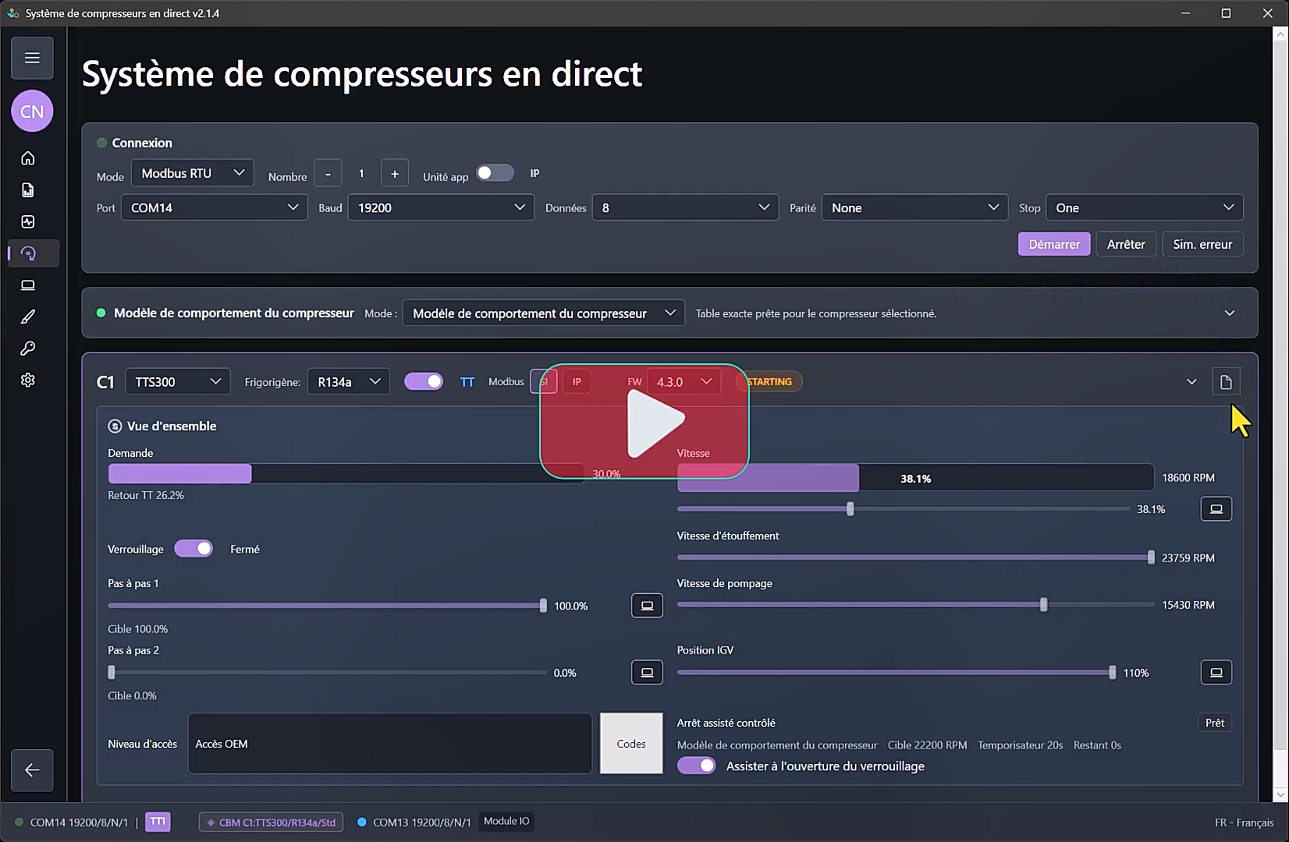Open the Mode Modbus RTU dropdown
This screenshot has height=842, width=1289.
click(x=193, y=173)
